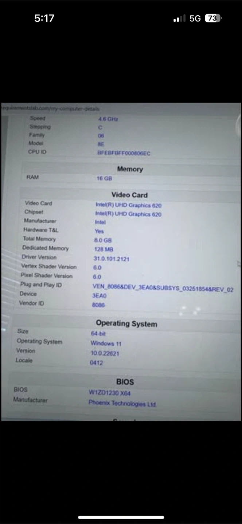Tap the cellular signal strength bars
The image size is (242, 524).
[x=179, y=19]
